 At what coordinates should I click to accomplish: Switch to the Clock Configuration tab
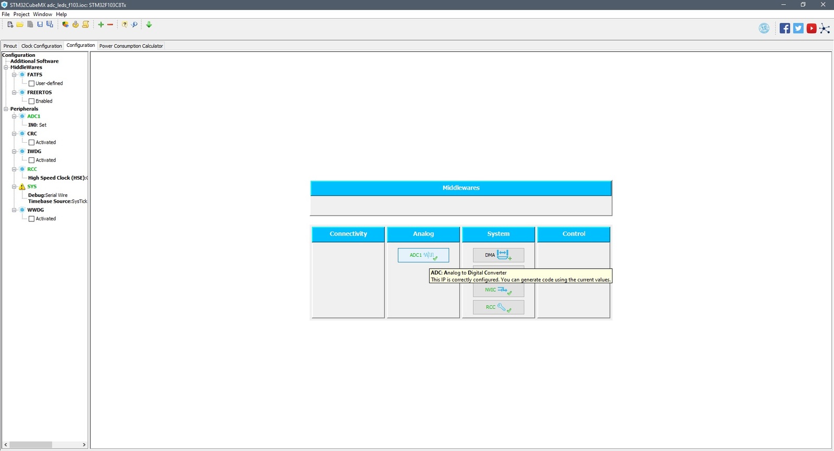click(41, 46)
